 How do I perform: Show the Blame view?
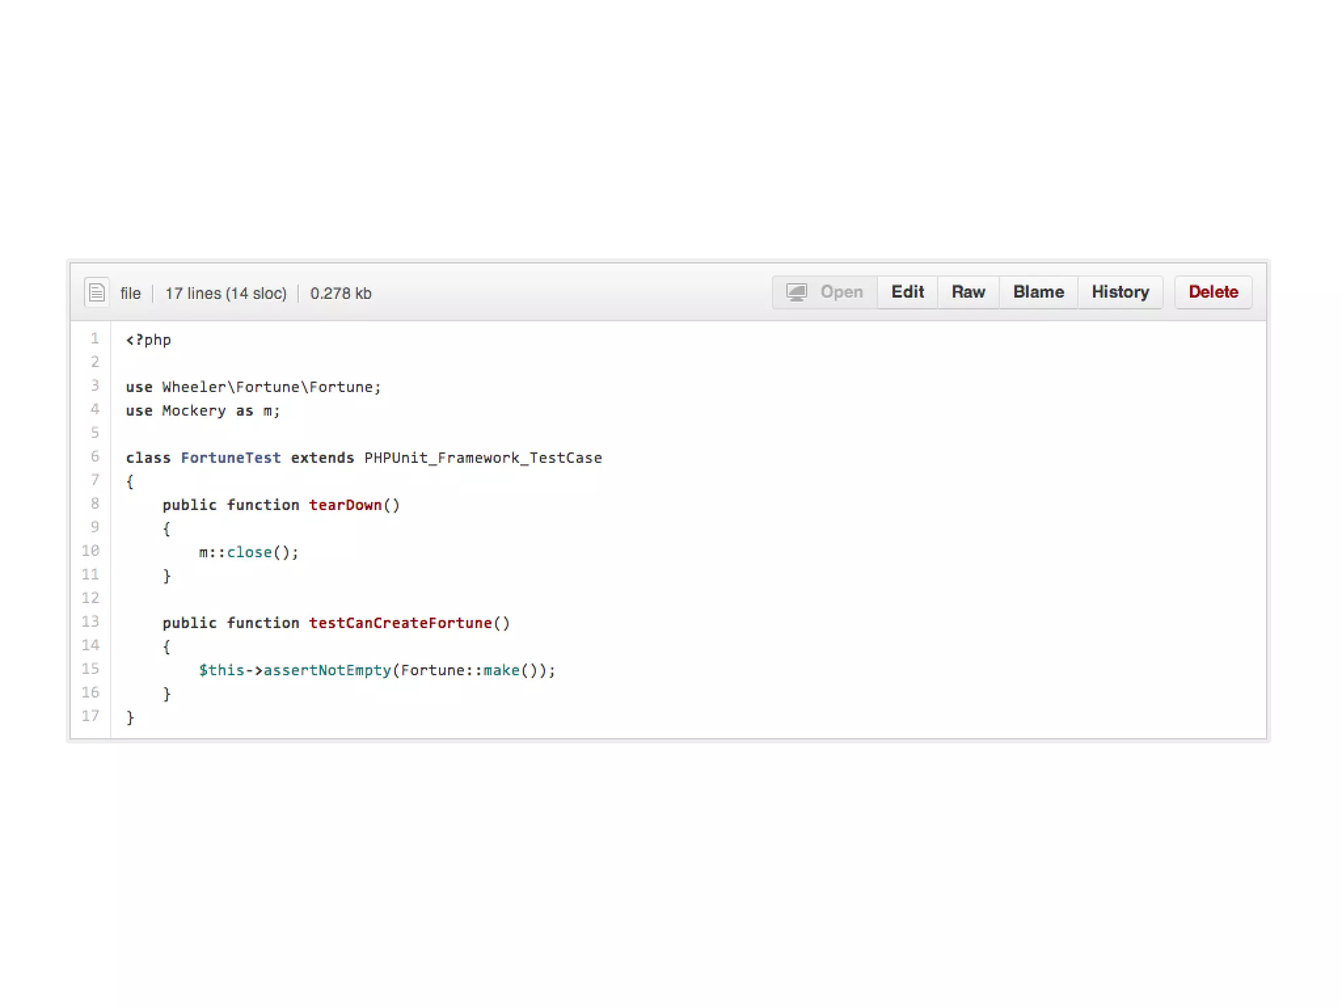(1038, 292)
